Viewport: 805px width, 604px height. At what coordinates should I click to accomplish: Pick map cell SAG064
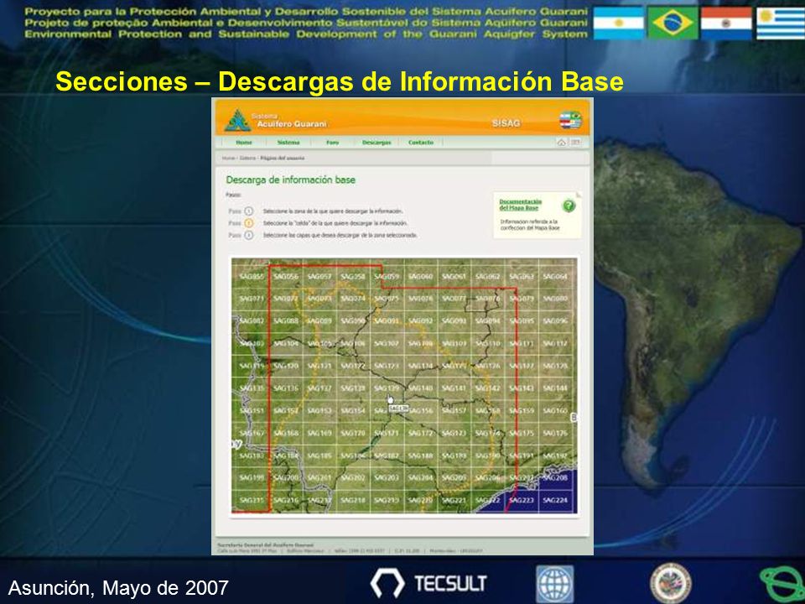pyautogui.click(x=555, y=276)
